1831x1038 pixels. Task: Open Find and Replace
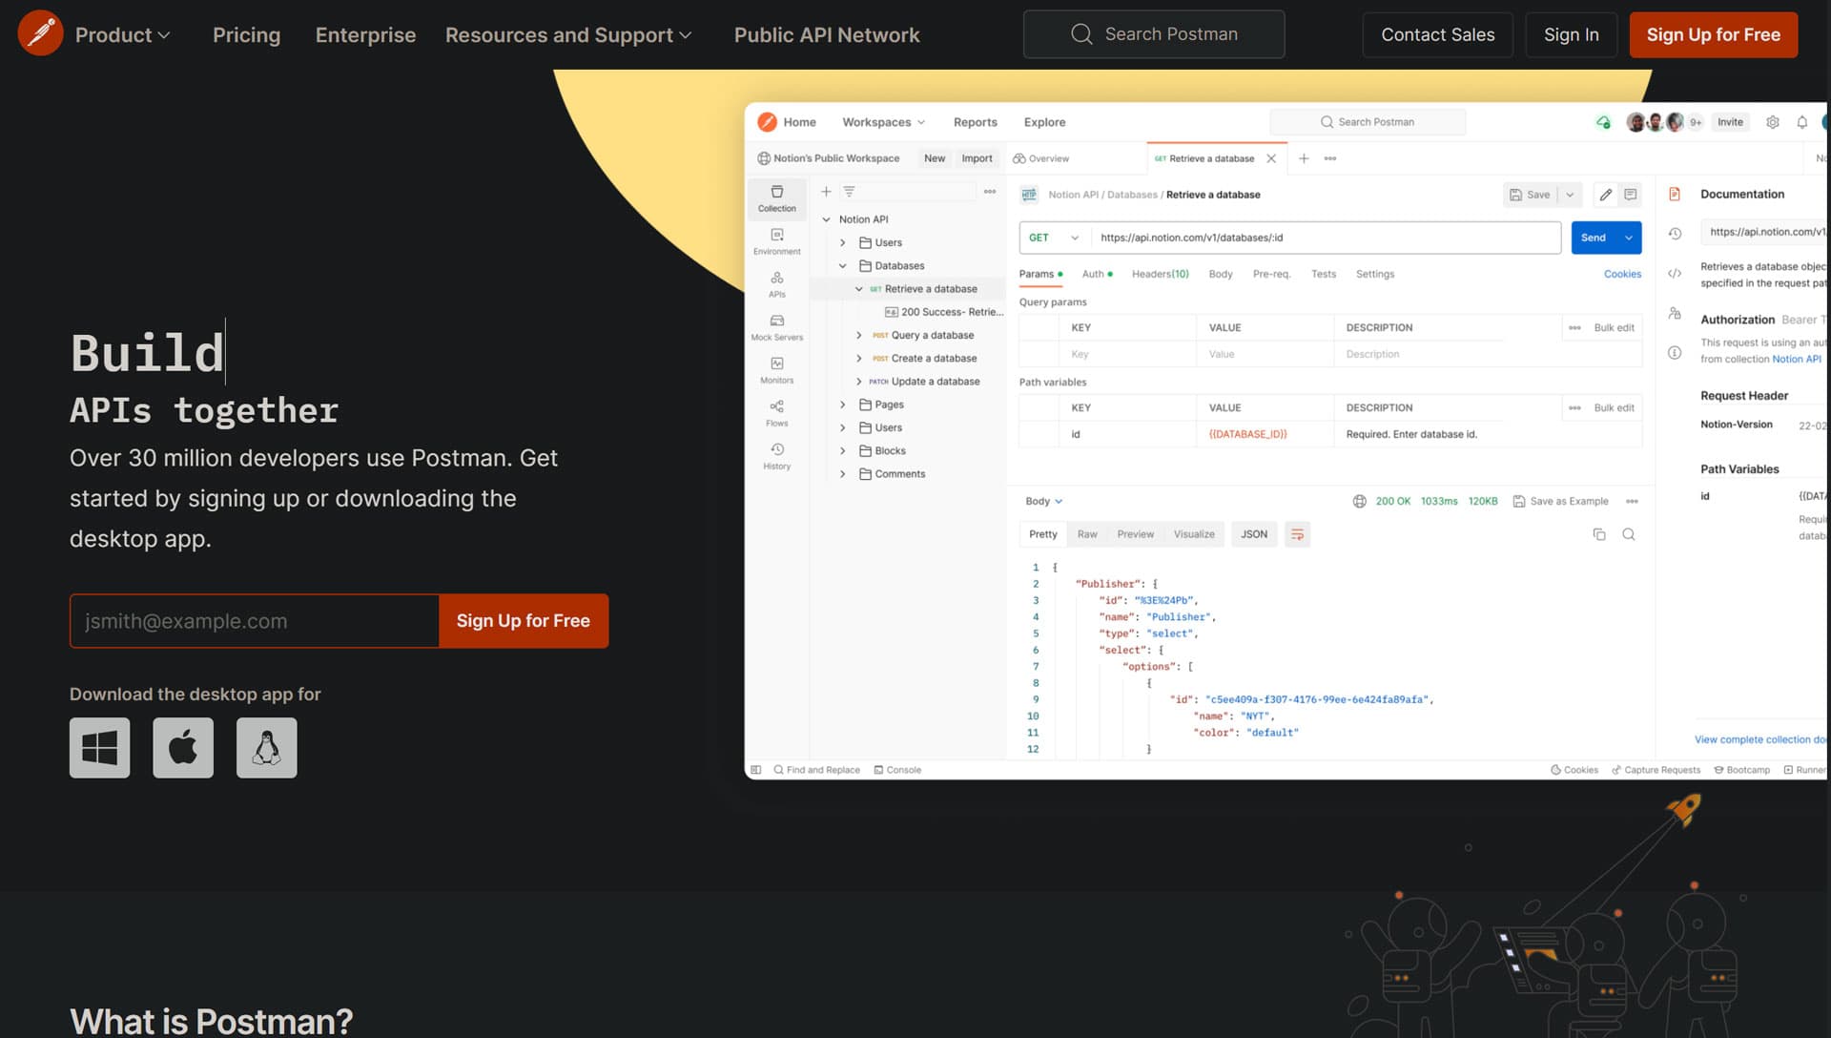[x=815, y=770]
